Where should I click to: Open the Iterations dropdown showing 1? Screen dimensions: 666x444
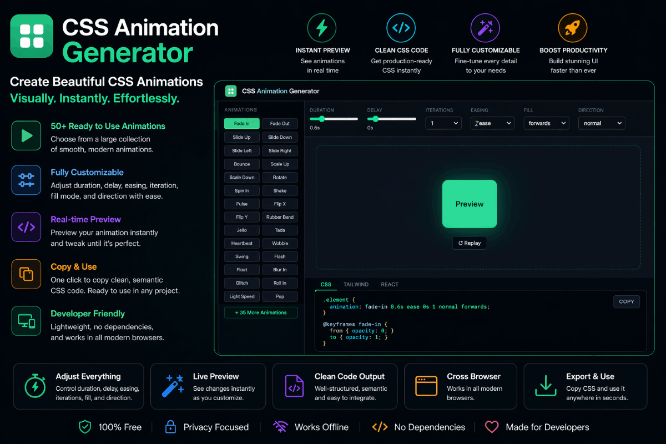(x=443, y=123)
